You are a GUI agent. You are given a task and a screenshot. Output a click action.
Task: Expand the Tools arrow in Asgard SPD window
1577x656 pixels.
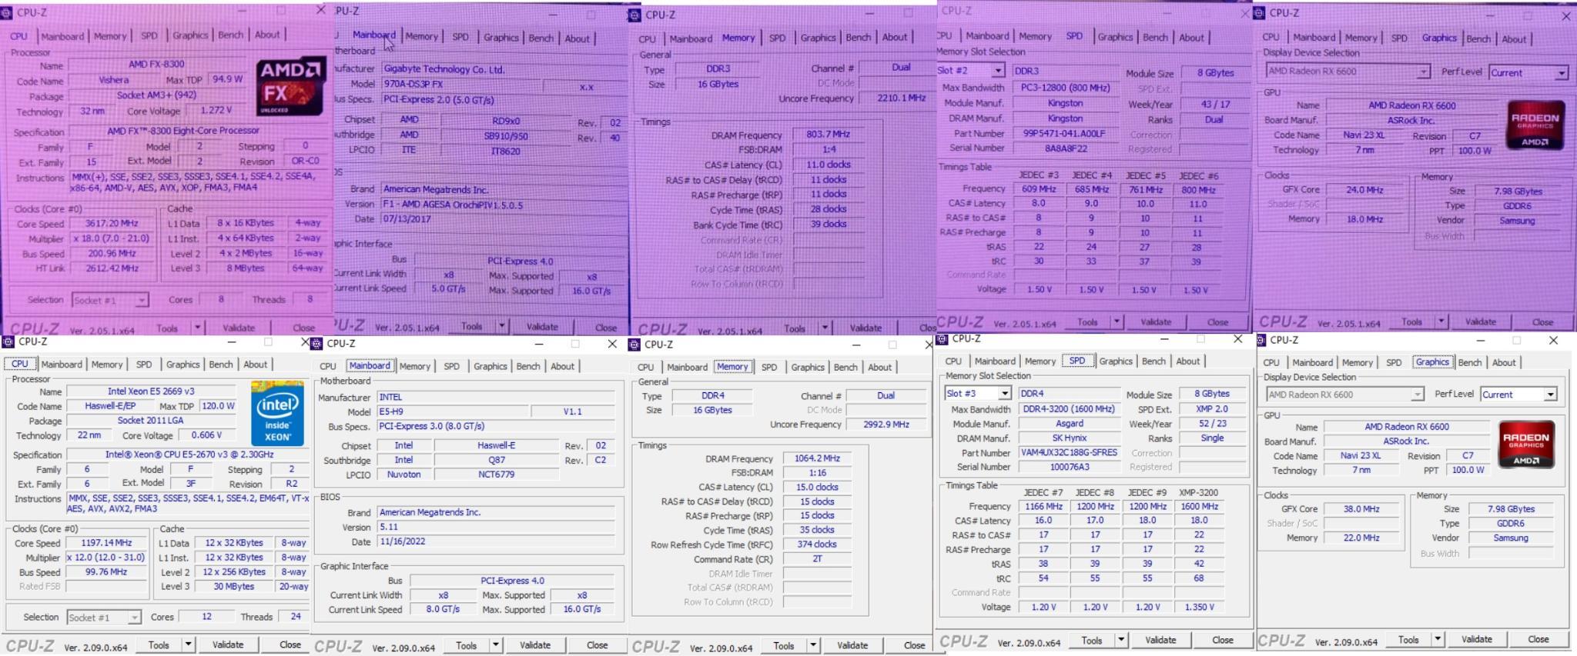coord(1121,639)
